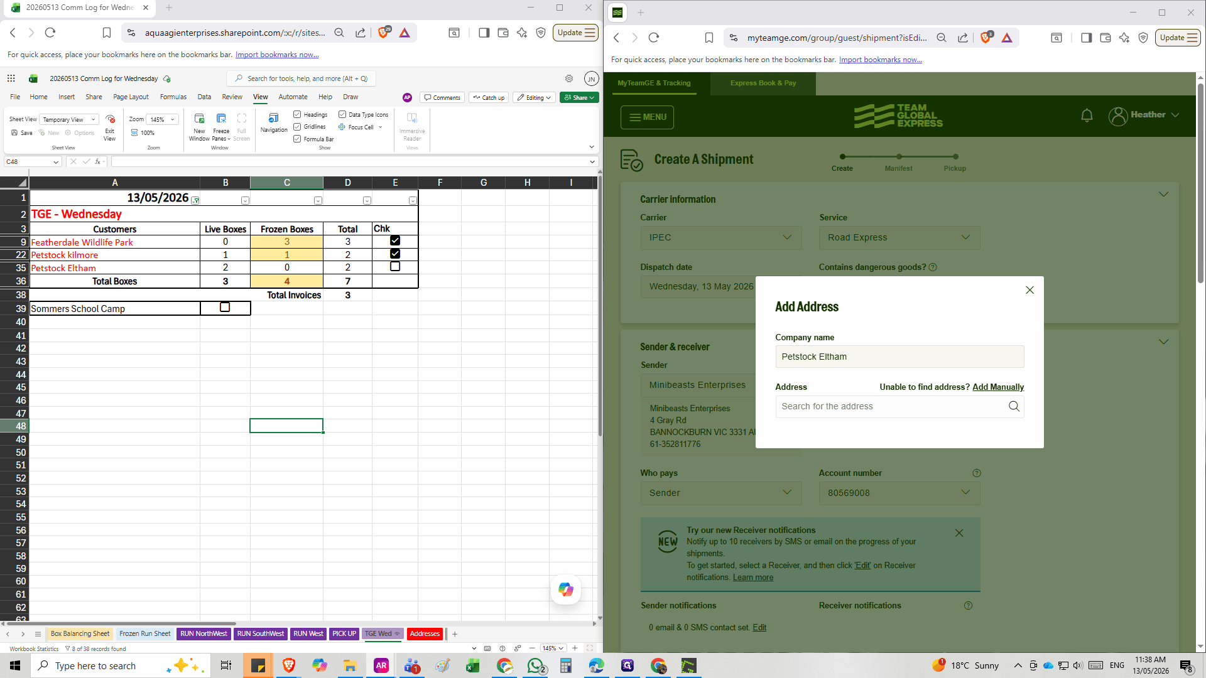Viewport: 1206px width, 678px height.
Task: Switch to the Frozen Run Sheet tab
Action: click(x=145, y=633)
